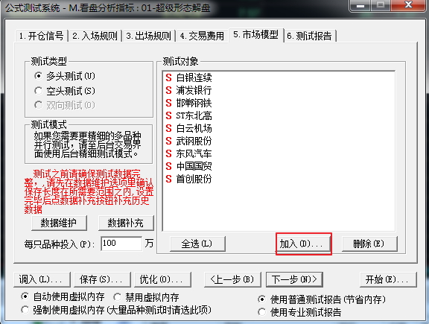Close the 公式测试系统 window
Screen dimensions: 429x324
(x=408, y=5)
